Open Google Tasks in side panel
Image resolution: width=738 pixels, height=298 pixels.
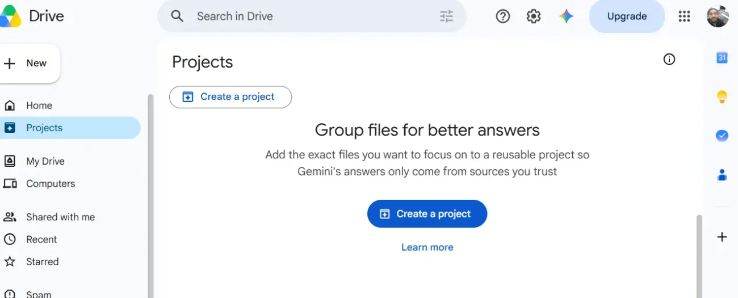point(722,136)
